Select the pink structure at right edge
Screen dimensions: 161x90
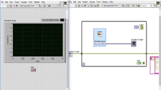(x=154, y=65)
